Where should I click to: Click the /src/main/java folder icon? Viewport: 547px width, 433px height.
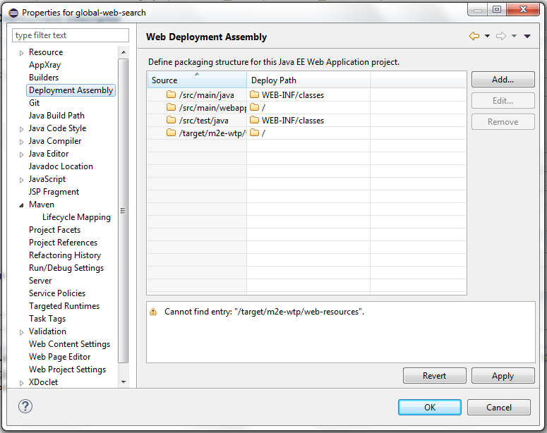point(171,94)
